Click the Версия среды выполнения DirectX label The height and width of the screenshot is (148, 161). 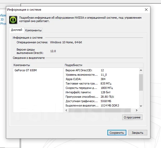(30, 51)
